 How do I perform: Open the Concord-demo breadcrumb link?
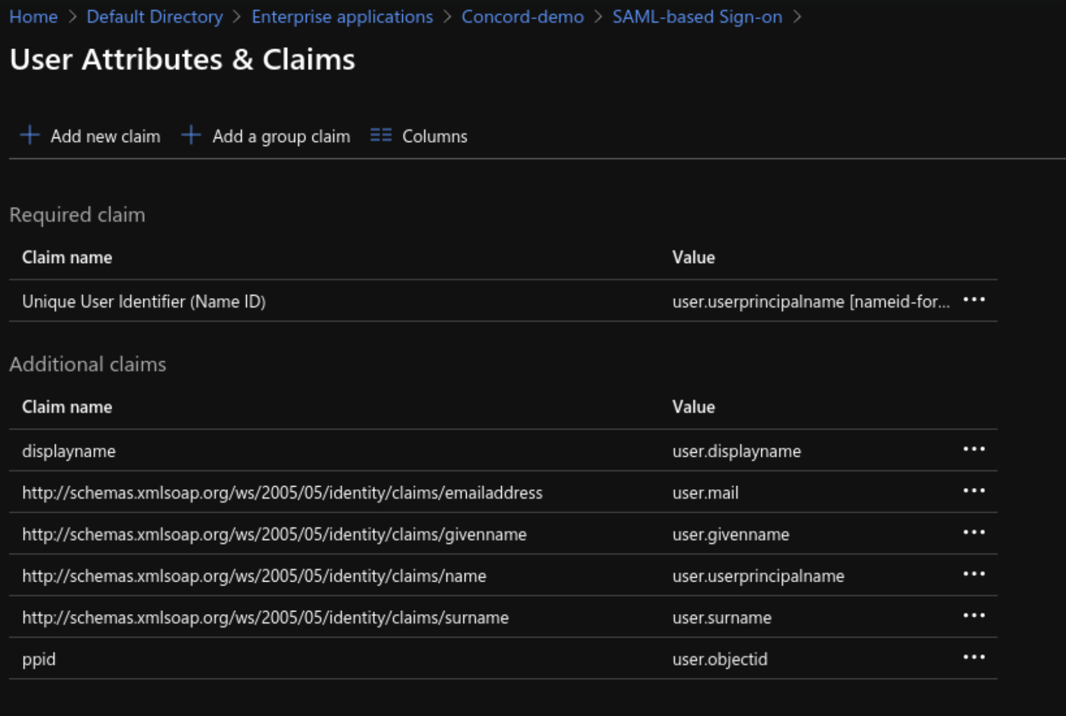523,17
